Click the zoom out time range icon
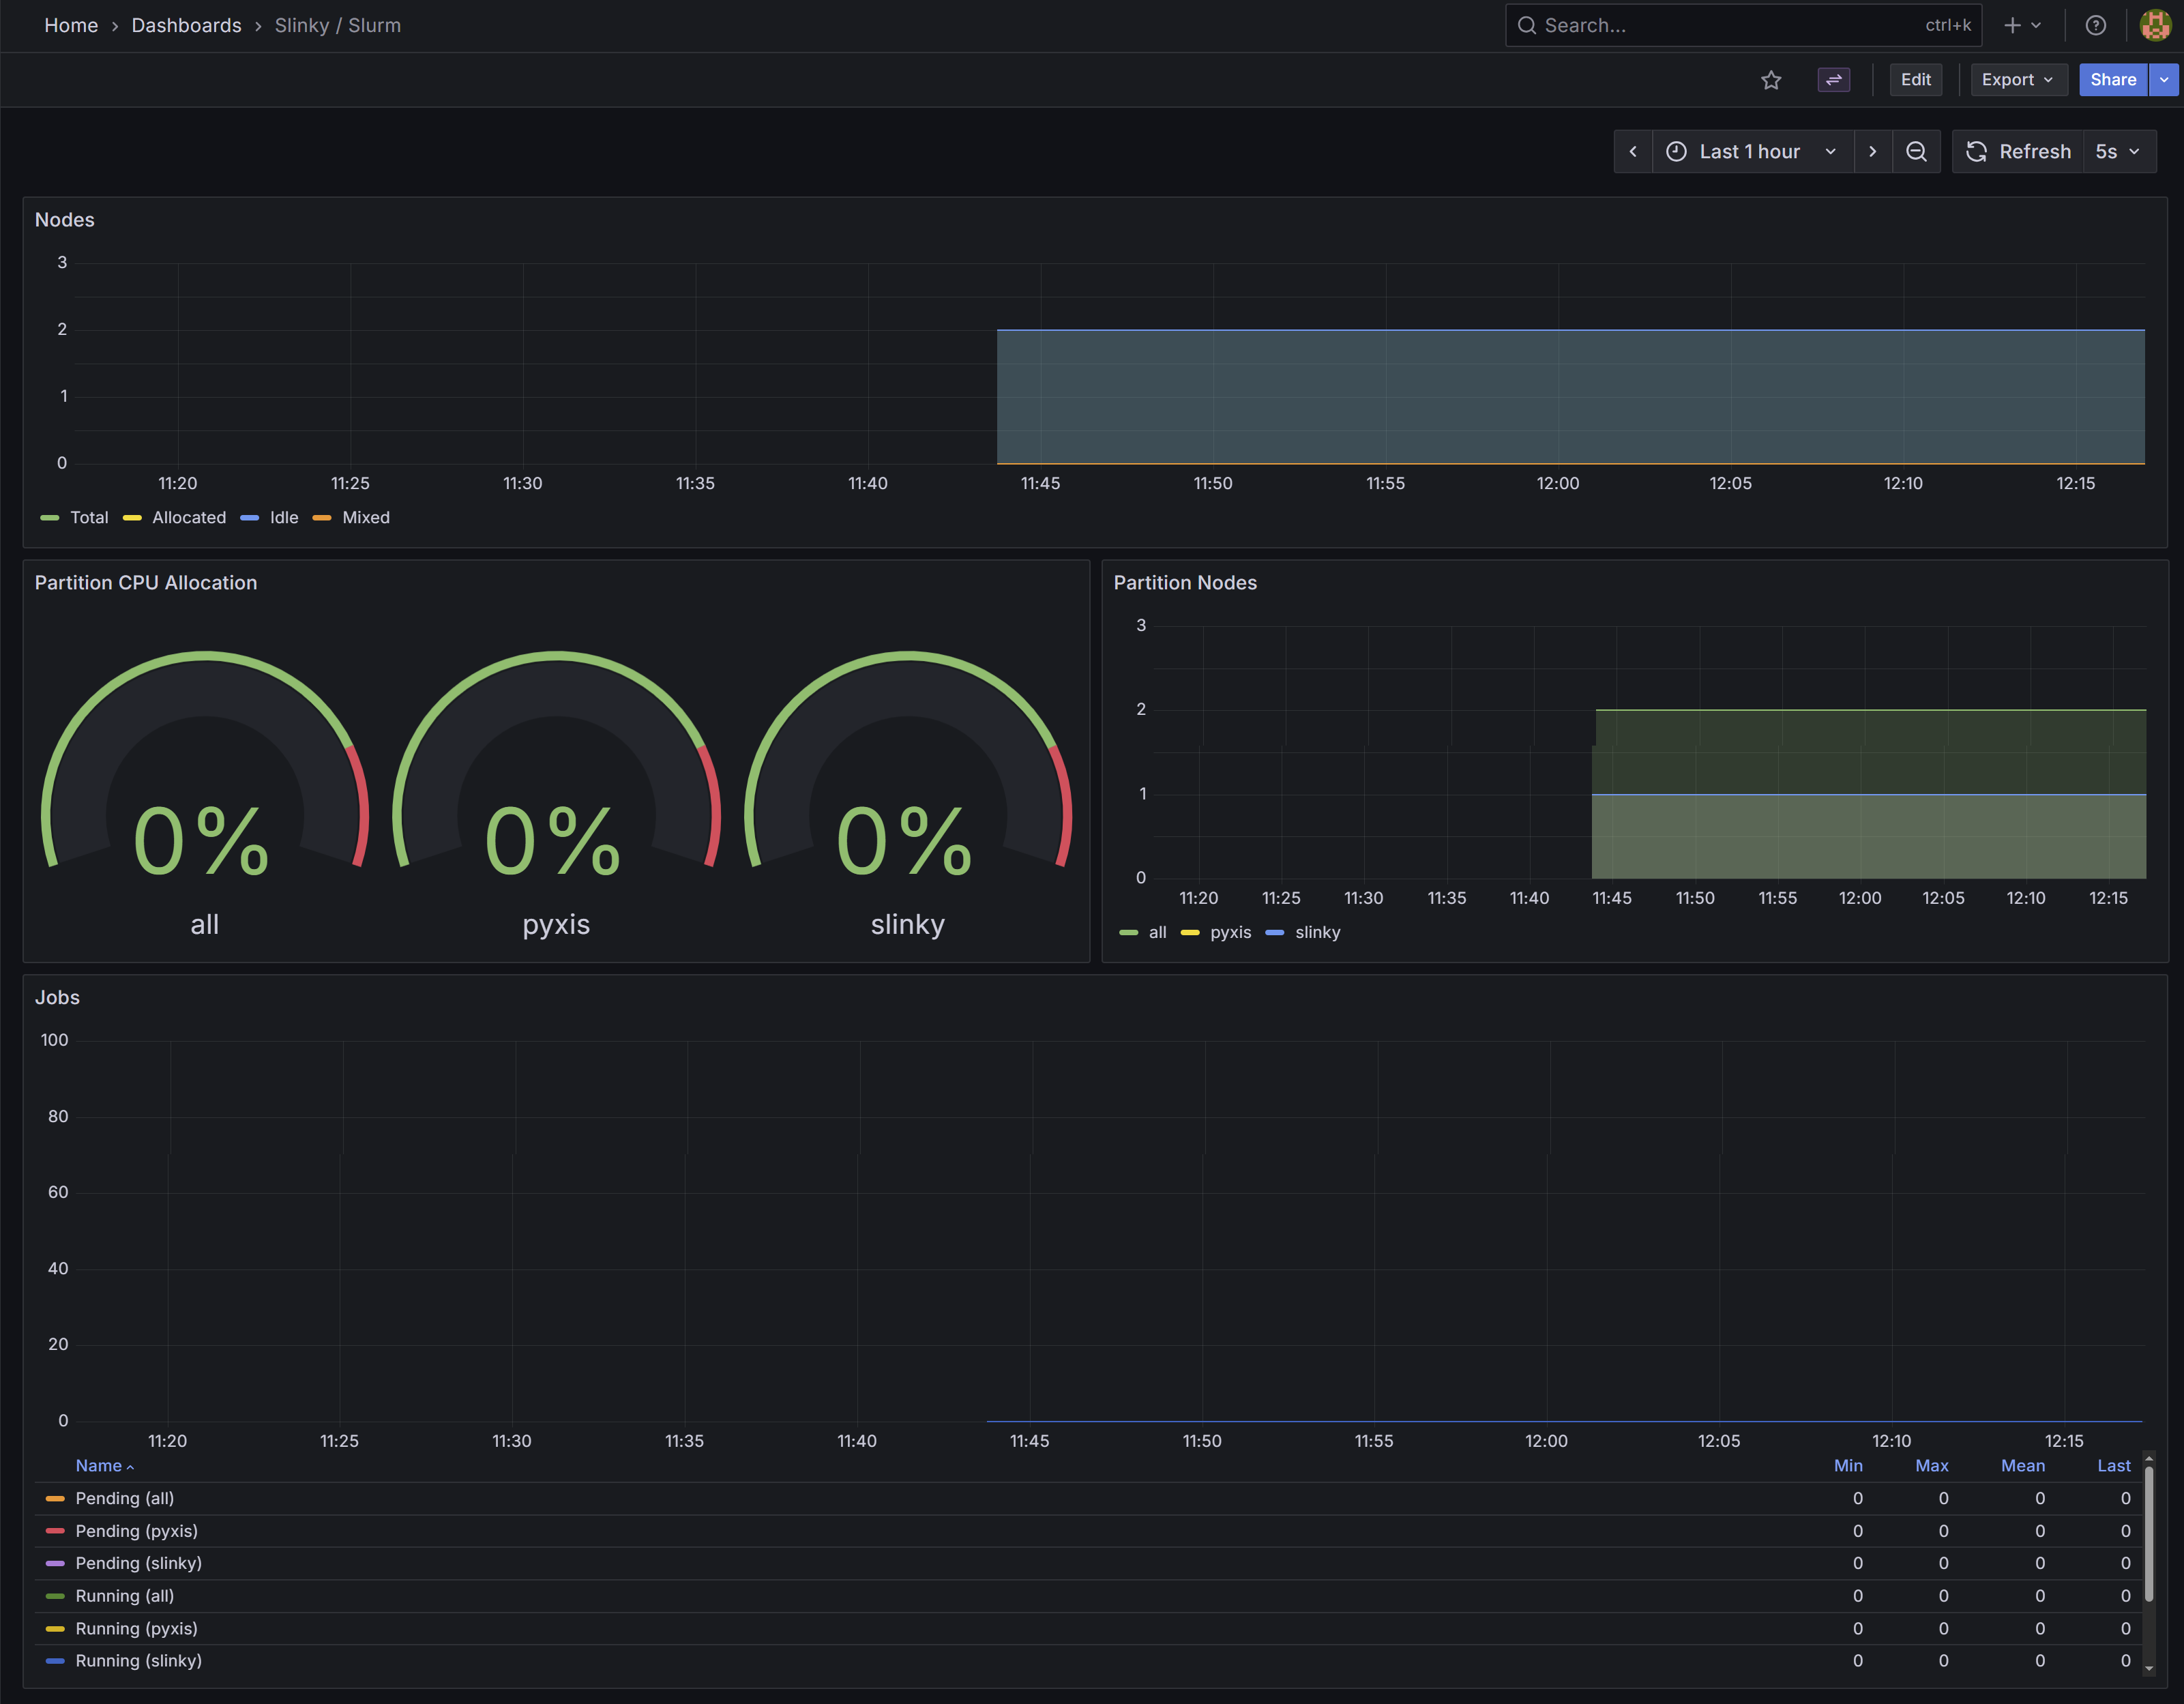This screenshot has width=2184, height=1704. [1916, 152]
